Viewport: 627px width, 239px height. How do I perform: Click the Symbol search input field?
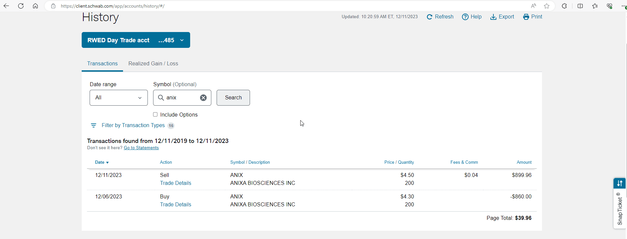(x=182, y=98)
